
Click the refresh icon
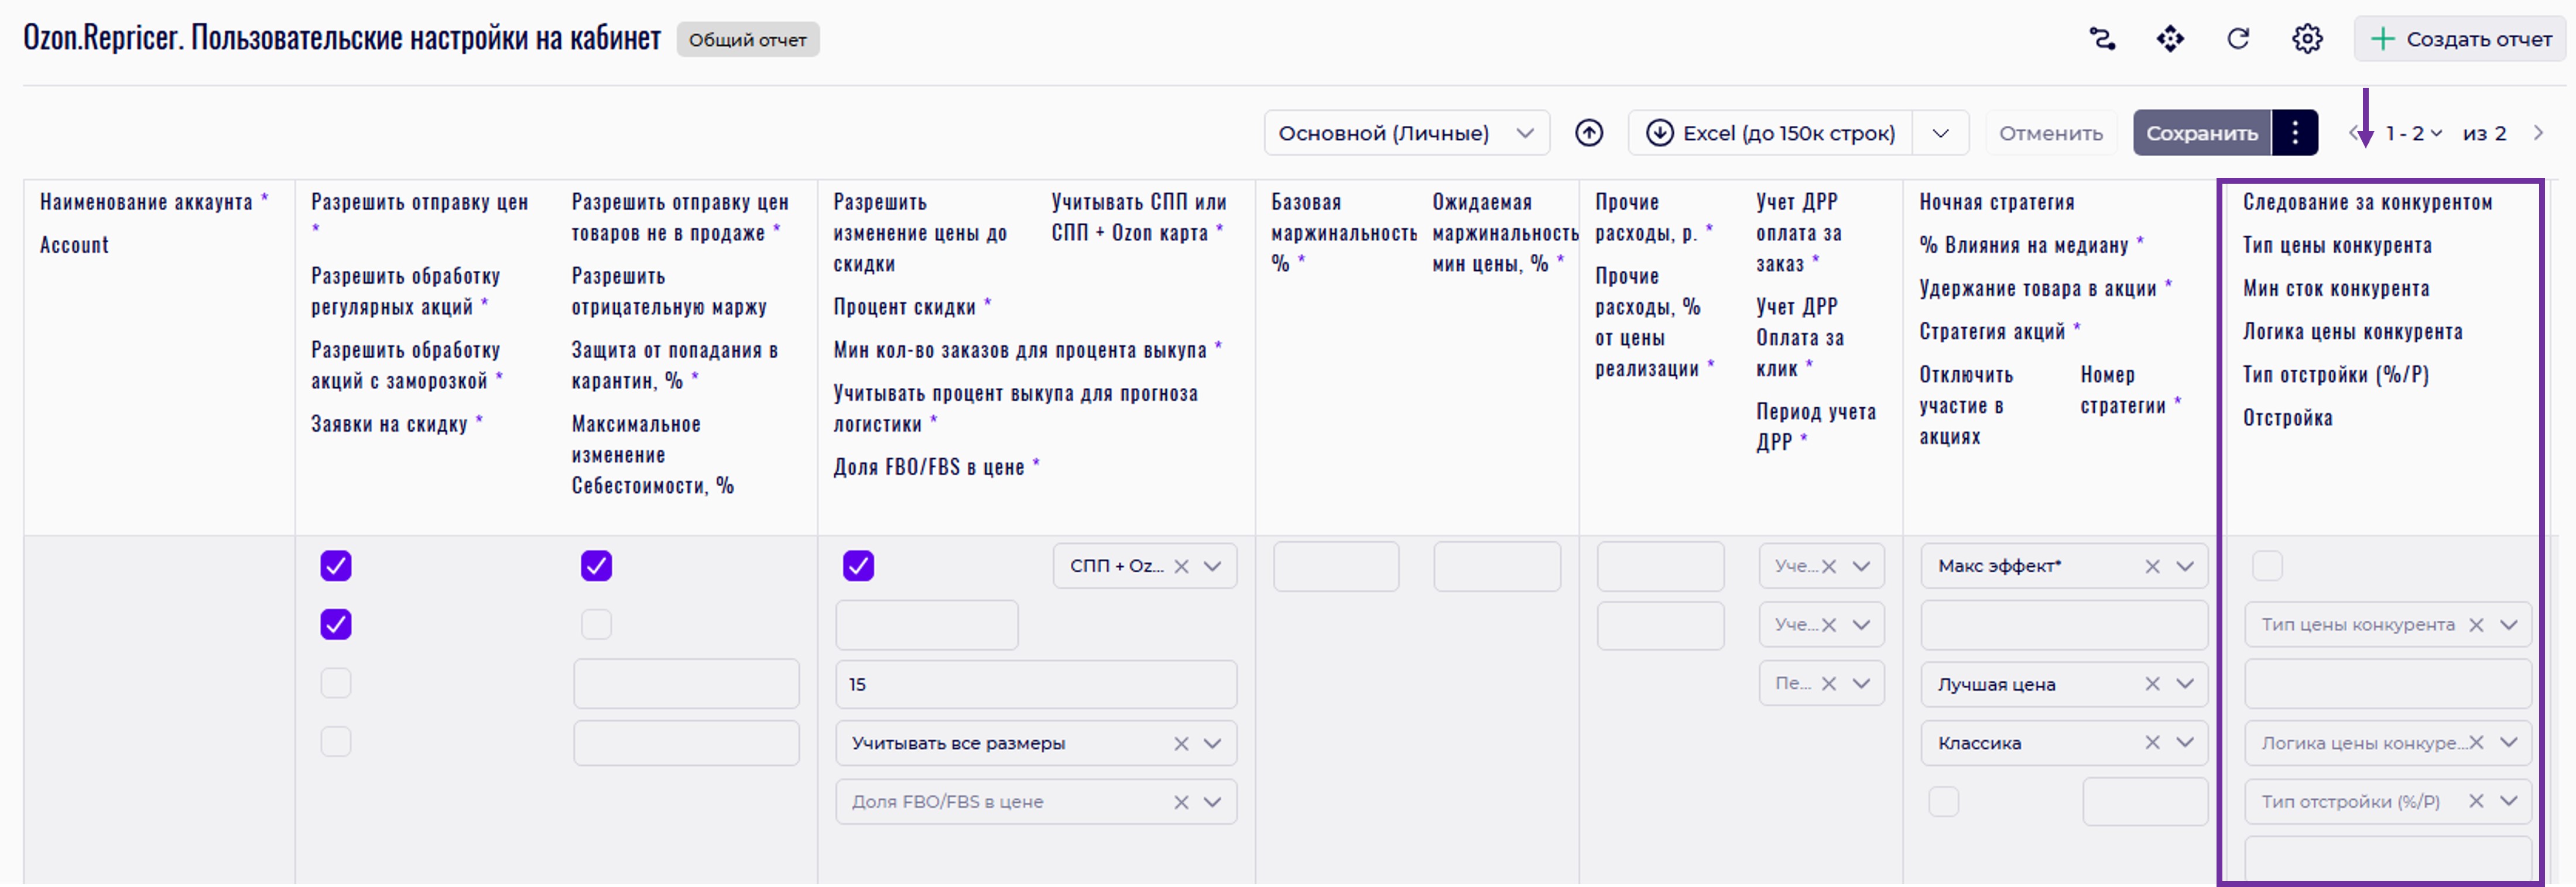point(2238,39)
